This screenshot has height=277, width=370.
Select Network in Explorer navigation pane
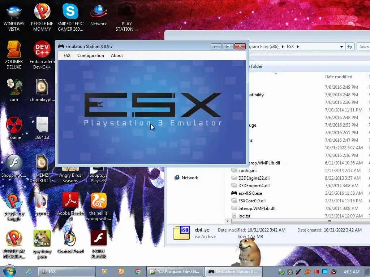pos(186,177)
